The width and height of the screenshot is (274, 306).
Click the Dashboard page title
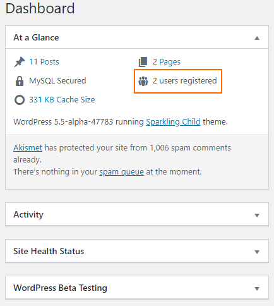[40, 8]
